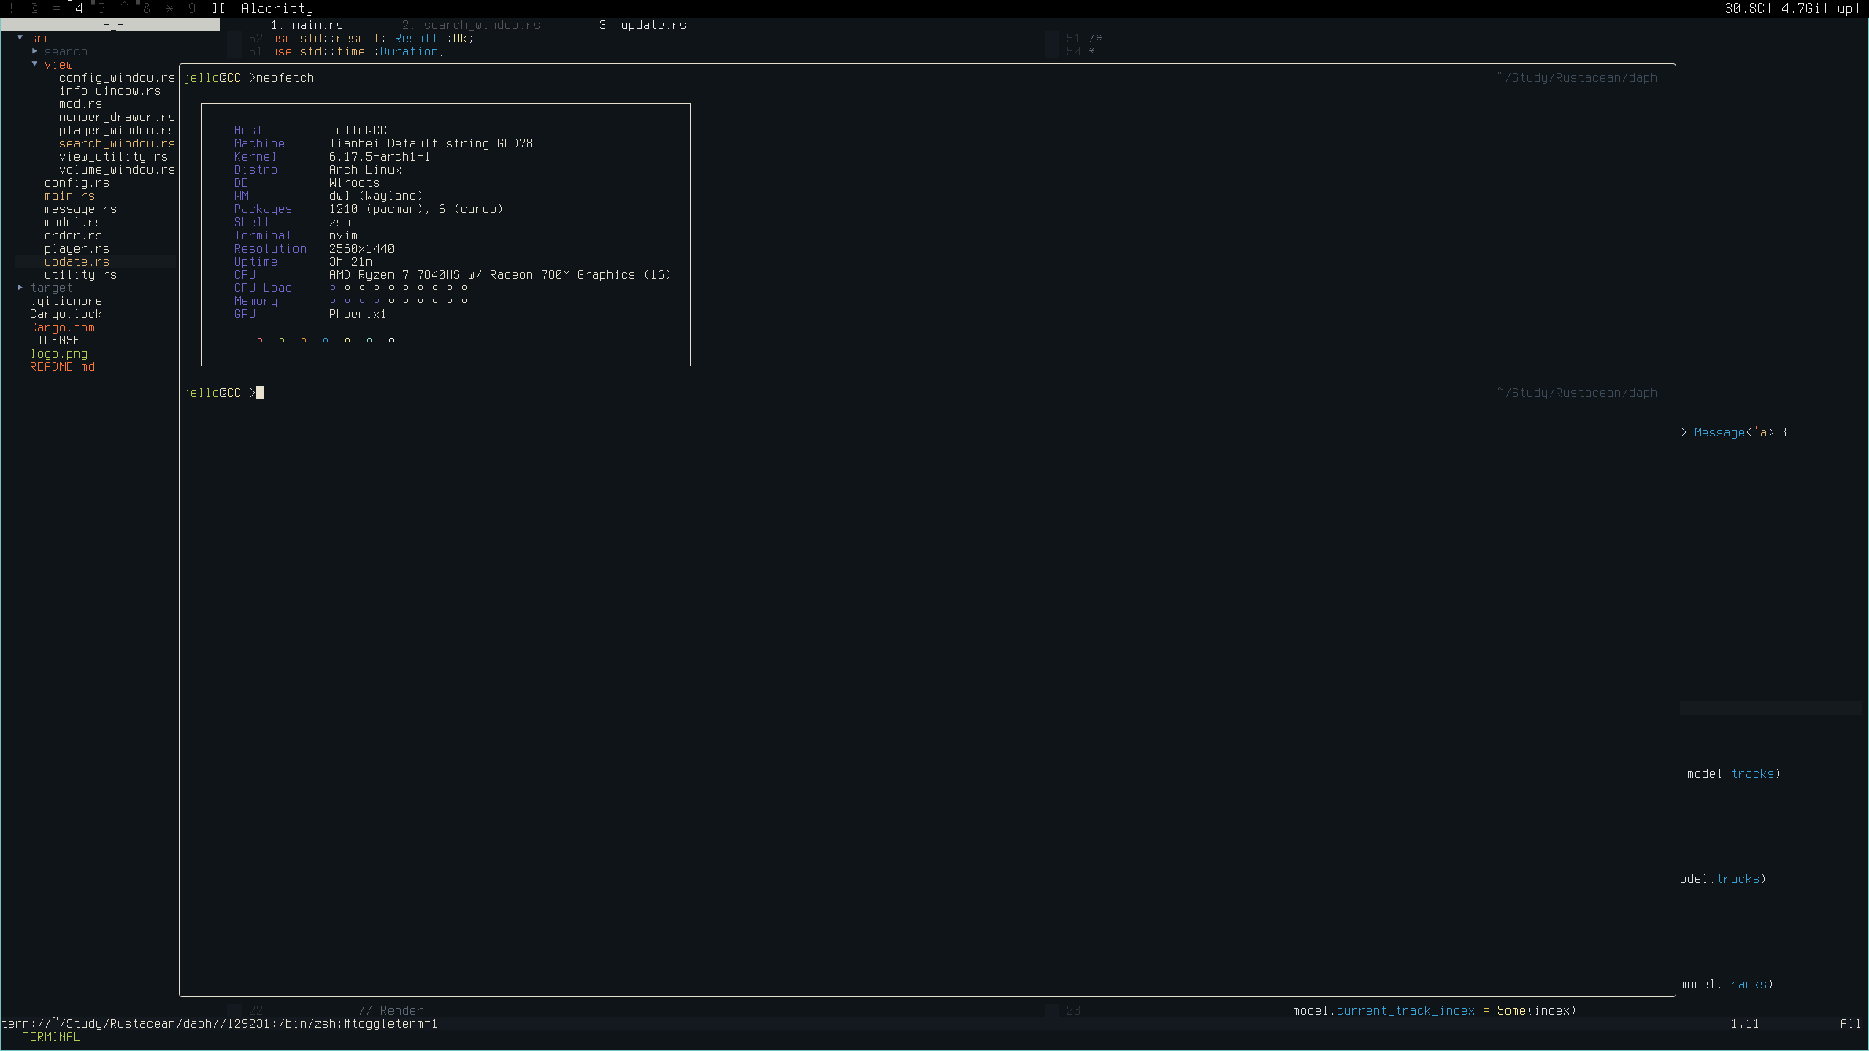Click the ][ layout symbol
Image resolution: width=1869 pixels, height=1051 pixels.
click(218, 8)
